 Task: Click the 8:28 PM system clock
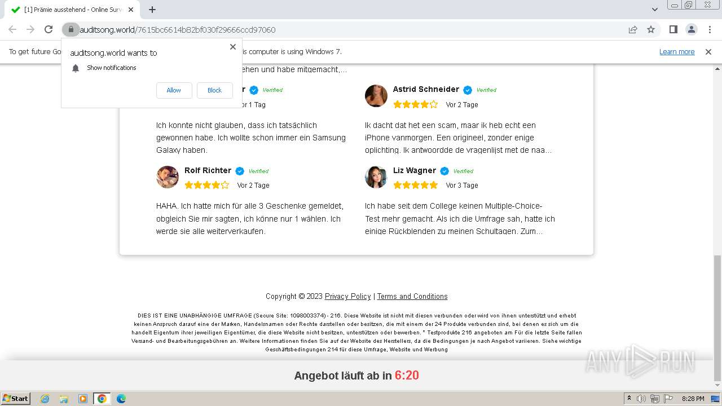[693, 399]
